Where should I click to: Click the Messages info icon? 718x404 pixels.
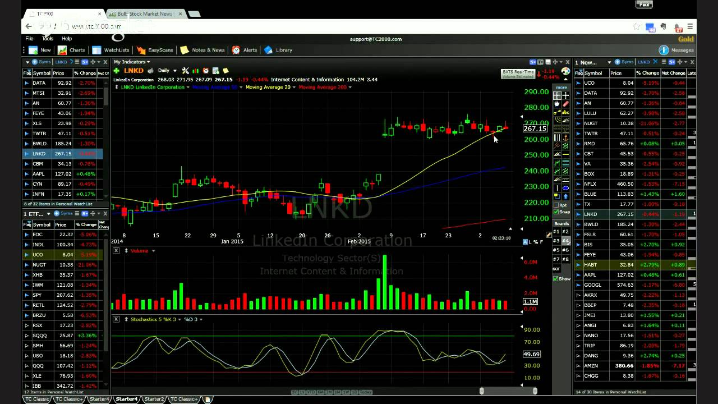(664, 50)
